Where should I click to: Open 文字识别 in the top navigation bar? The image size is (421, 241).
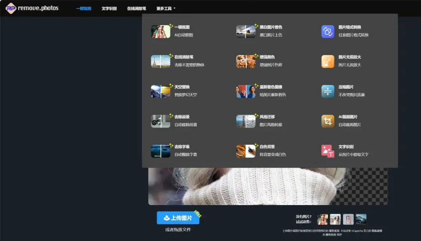pos(109,8)
